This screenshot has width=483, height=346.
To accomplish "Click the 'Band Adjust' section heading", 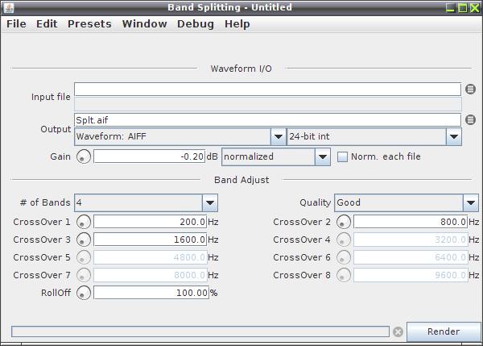I will point(242,180).
